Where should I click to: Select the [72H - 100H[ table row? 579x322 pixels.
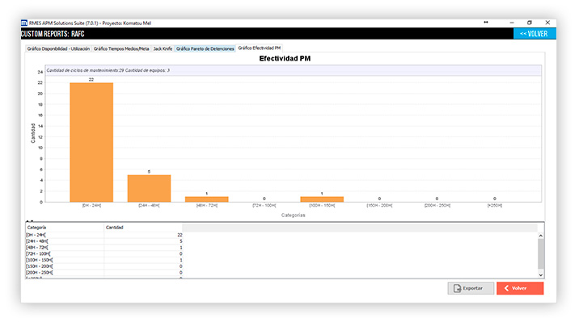point(104,253)
